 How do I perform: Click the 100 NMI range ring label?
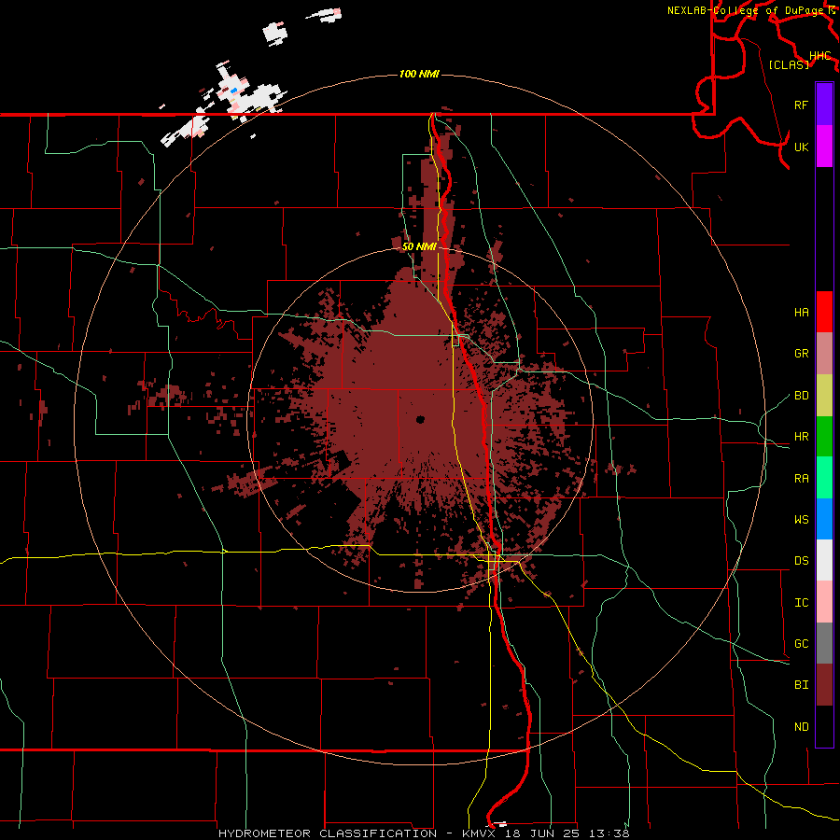419,74
